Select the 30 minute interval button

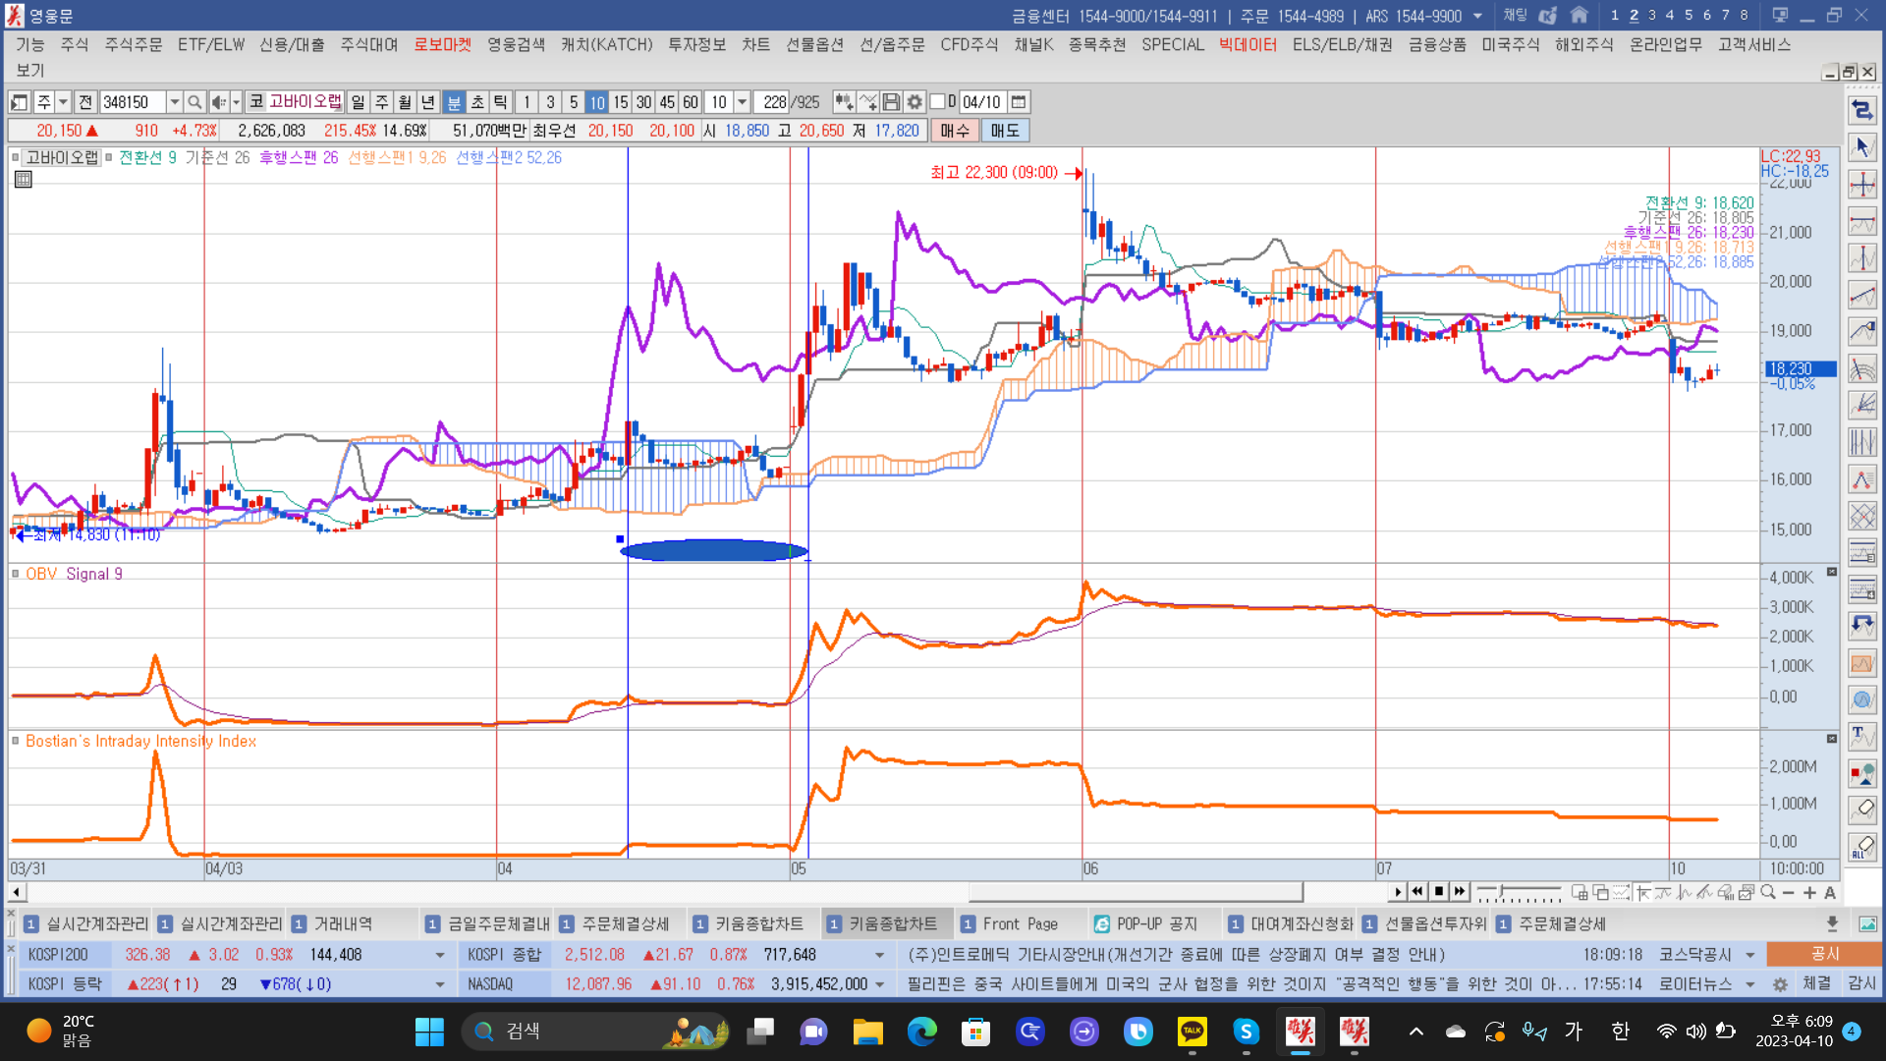(643, 102)
